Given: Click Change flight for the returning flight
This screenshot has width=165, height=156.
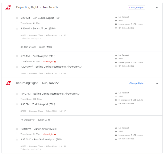Looking at the screenshot, I should click(136, 83).
